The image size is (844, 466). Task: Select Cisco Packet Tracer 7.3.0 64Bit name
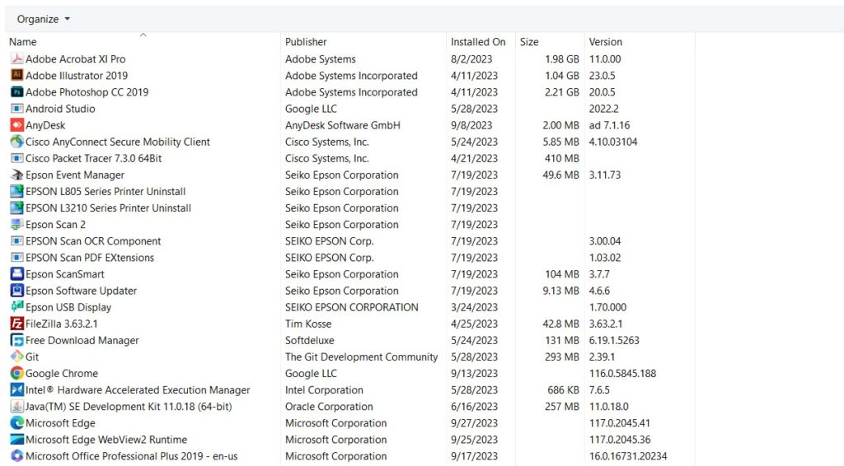[94, 159]
